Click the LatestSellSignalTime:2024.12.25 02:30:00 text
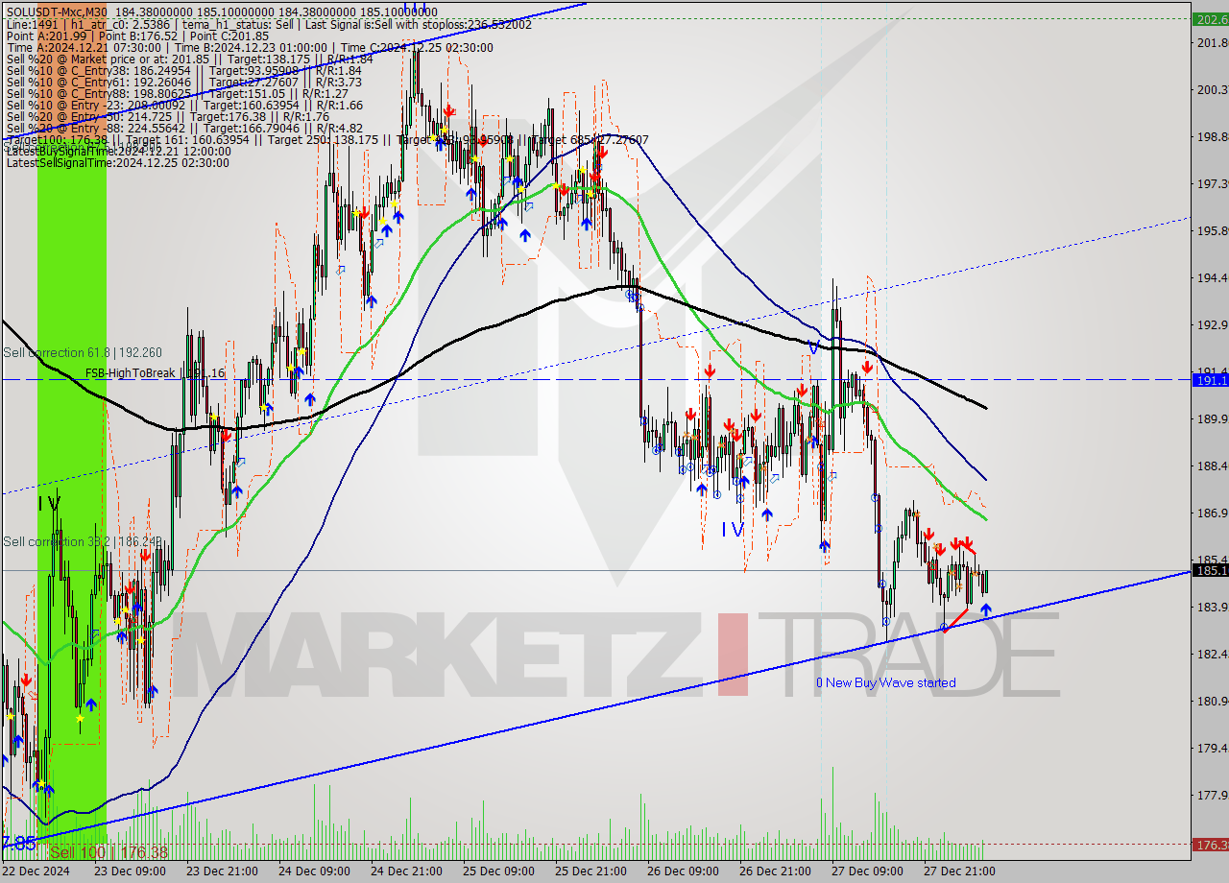Screen dimensions: 1229x883 (117, 162)
